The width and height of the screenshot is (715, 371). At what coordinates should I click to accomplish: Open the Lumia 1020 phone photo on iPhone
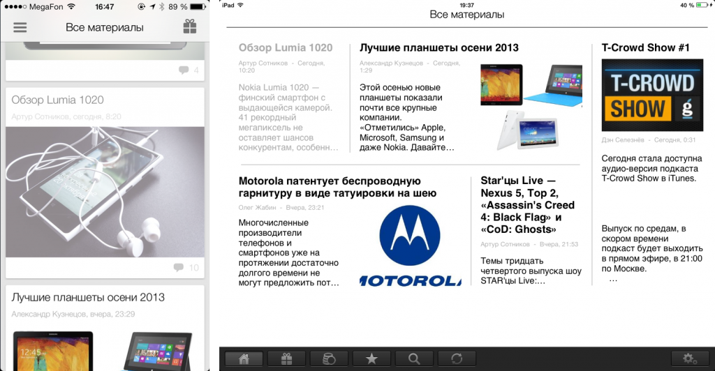tap(105, 192)
